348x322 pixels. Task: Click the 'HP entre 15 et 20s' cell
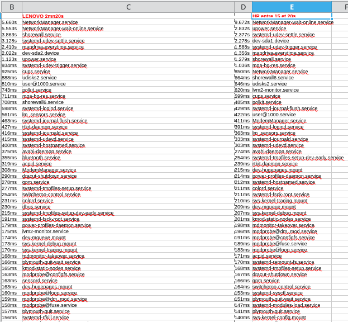(292, 16)
